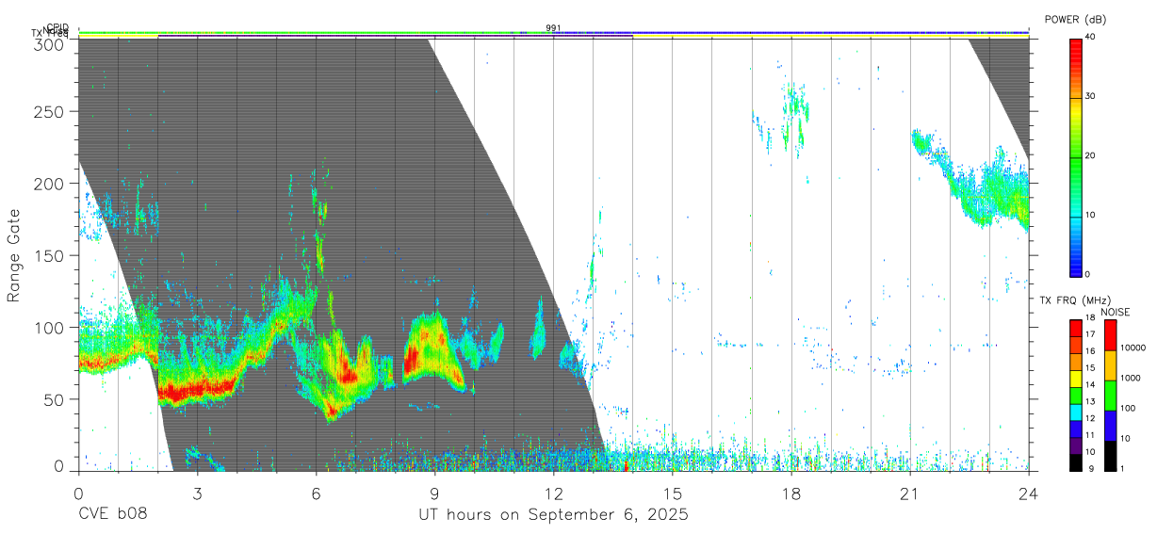This screenshot has width=1157, height=534.
Task: Click x-axis tick label "3"
Action: click(x=197, y=493)
